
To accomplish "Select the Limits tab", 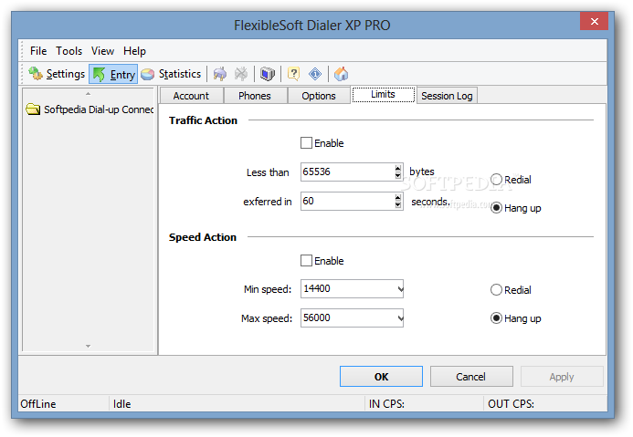I will pos(383,94).
